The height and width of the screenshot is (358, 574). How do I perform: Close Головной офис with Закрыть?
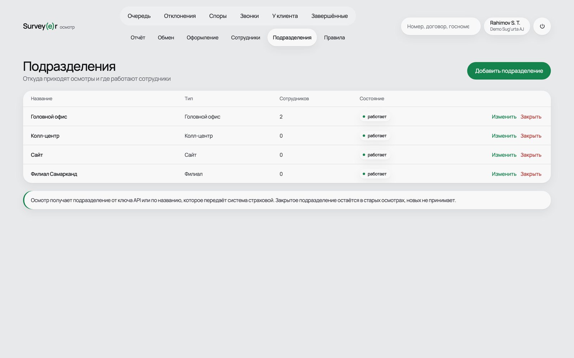point(531,117)
